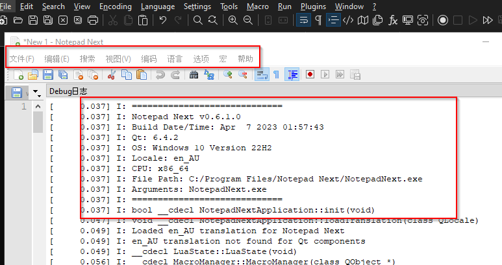This screenshot has height=265, width=502.
Task: Click scissors Cut icon in Notepad Next
Action: pyautogui.click(x=112, y=75)
